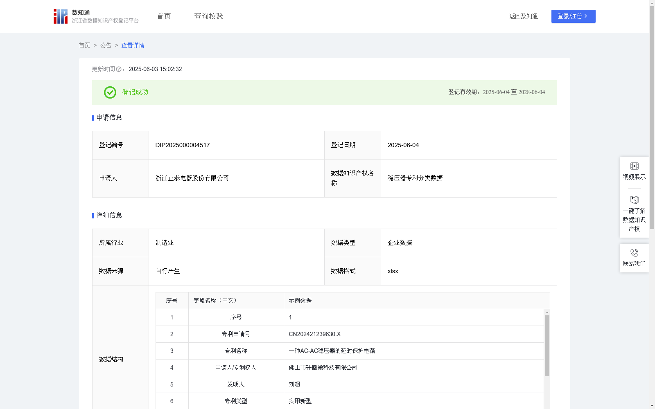Select 制造业 industry value
This screenshot has height=409, width=655.
pos(165,243)
